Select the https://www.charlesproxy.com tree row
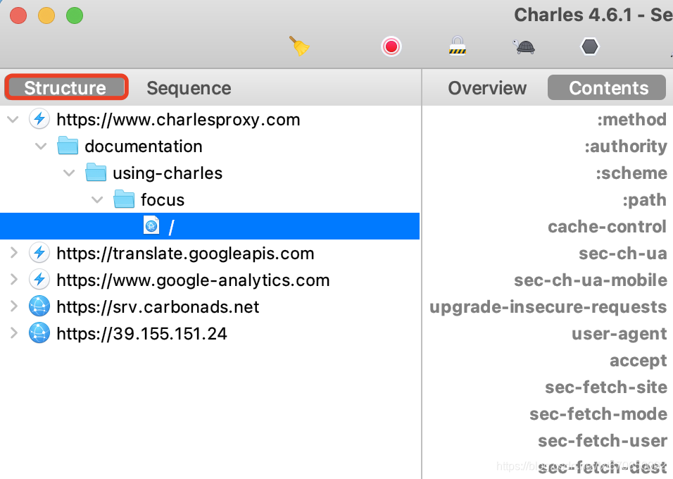673x479 pixels. point(210,120)
